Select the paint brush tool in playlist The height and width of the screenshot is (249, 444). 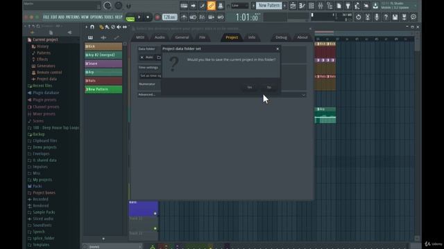tap(107, 27)
